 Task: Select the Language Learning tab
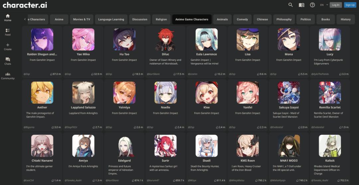(x=111, y=20)
